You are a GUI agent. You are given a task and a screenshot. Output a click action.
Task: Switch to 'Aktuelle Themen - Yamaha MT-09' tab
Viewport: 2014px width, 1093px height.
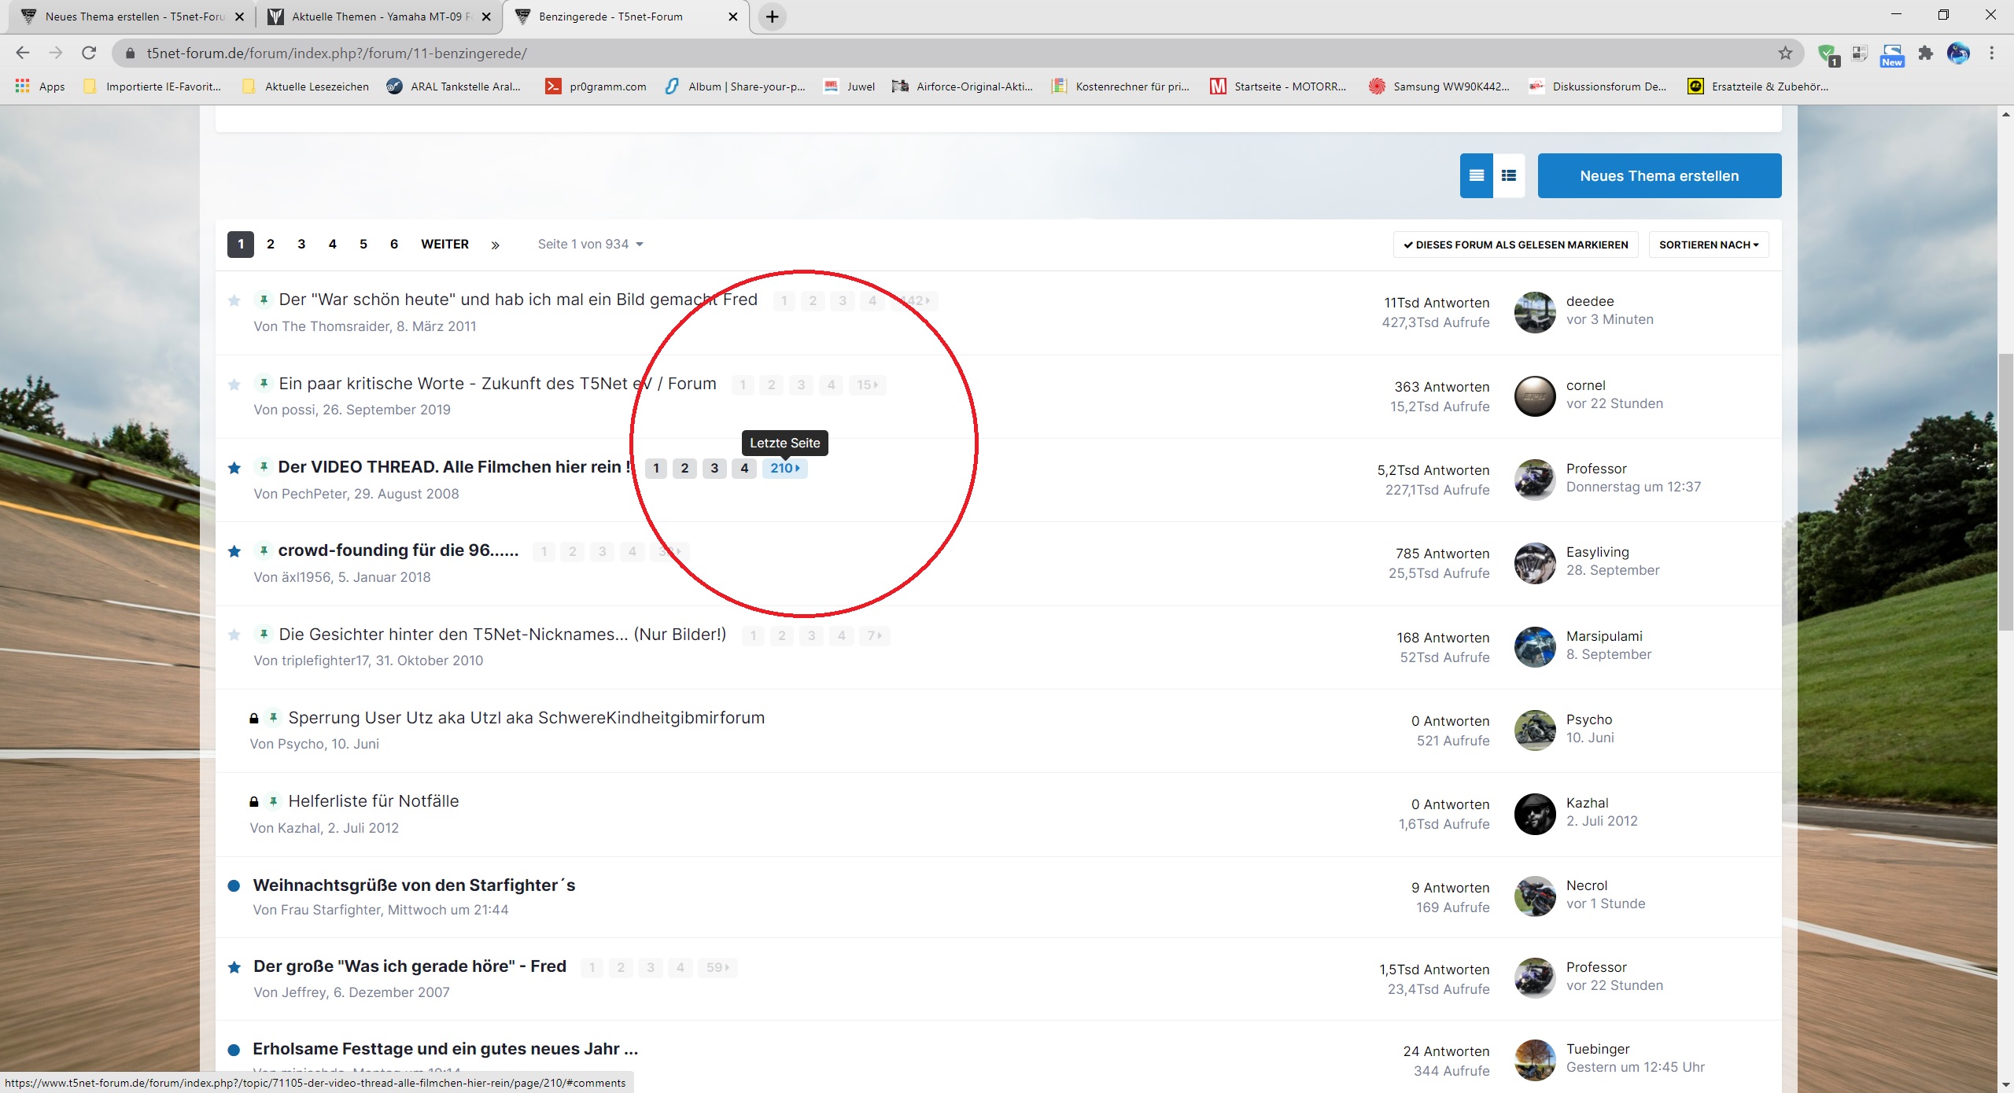coord(378,17)
